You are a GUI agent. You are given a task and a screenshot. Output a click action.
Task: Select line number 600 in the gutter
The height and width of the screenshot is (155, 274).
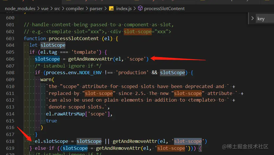coord(10,18)
